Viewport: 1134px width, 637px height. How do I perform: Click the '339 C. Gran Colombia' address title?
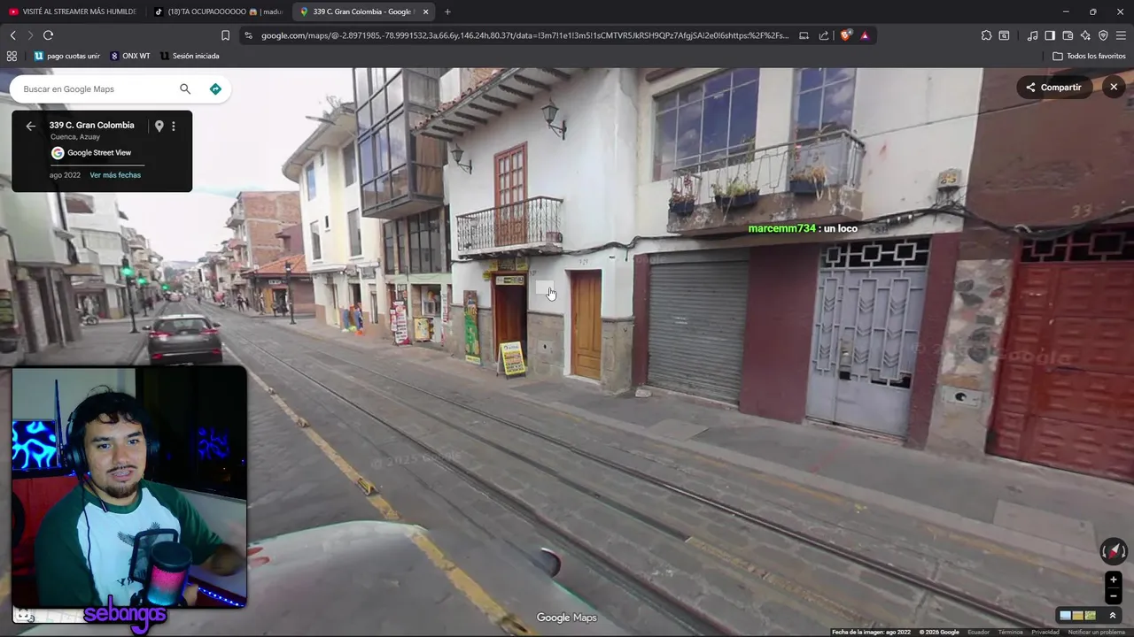pyautogui.click(x=92, y=125)
